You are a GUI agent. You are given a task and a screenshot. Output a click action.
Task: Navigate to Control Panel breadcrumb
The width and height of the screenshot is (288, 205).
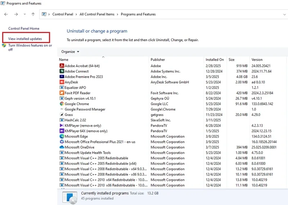pyautogui.click(x=63, y=14)
